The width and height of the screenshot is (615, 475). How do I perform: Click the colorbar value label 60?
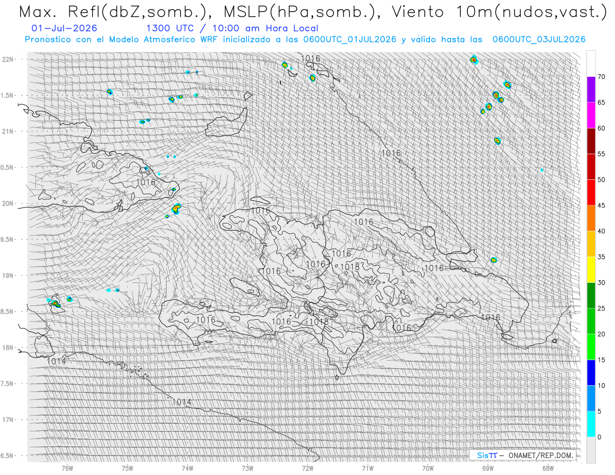click(601, 128)
